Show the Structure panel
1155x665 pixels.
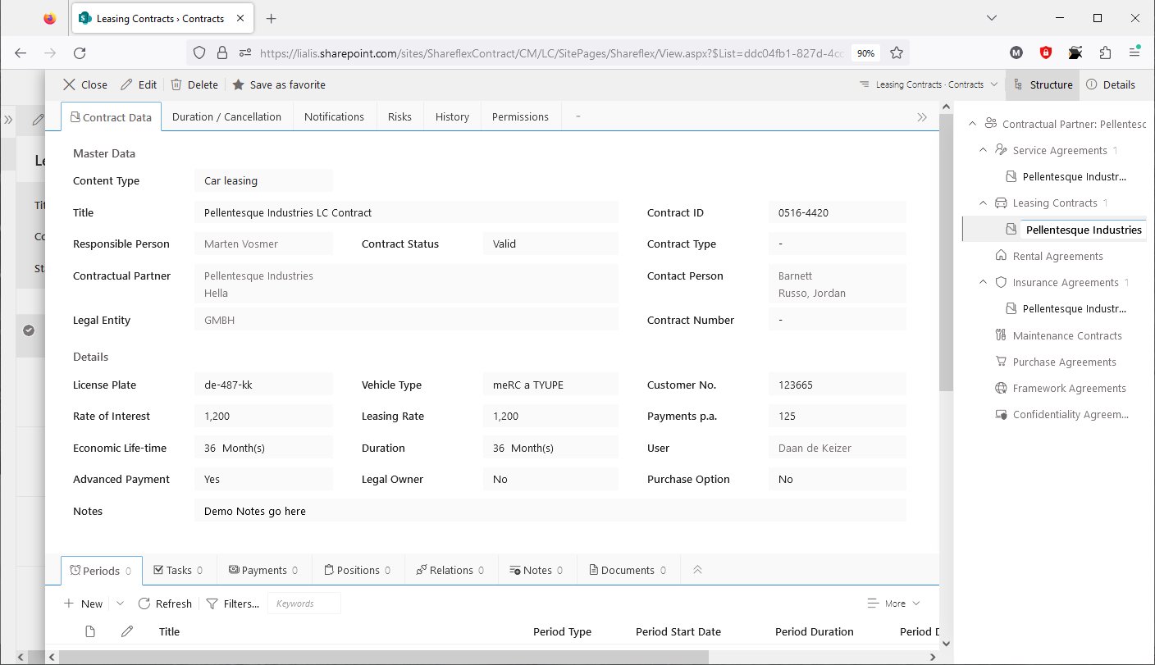pyautogui.click(x=1043, y=84)
